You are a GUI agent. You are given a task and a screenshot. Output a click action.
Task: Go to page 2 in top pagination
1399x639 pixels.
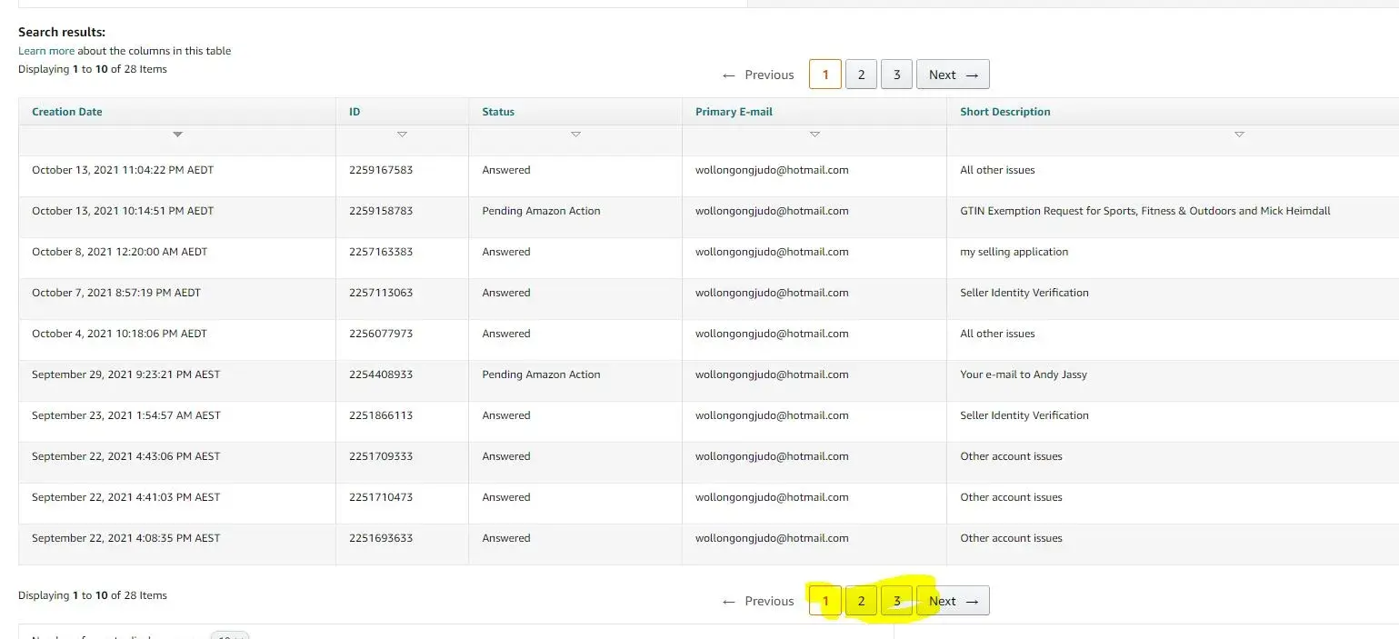pyautogui.click(x=861, y=75)
